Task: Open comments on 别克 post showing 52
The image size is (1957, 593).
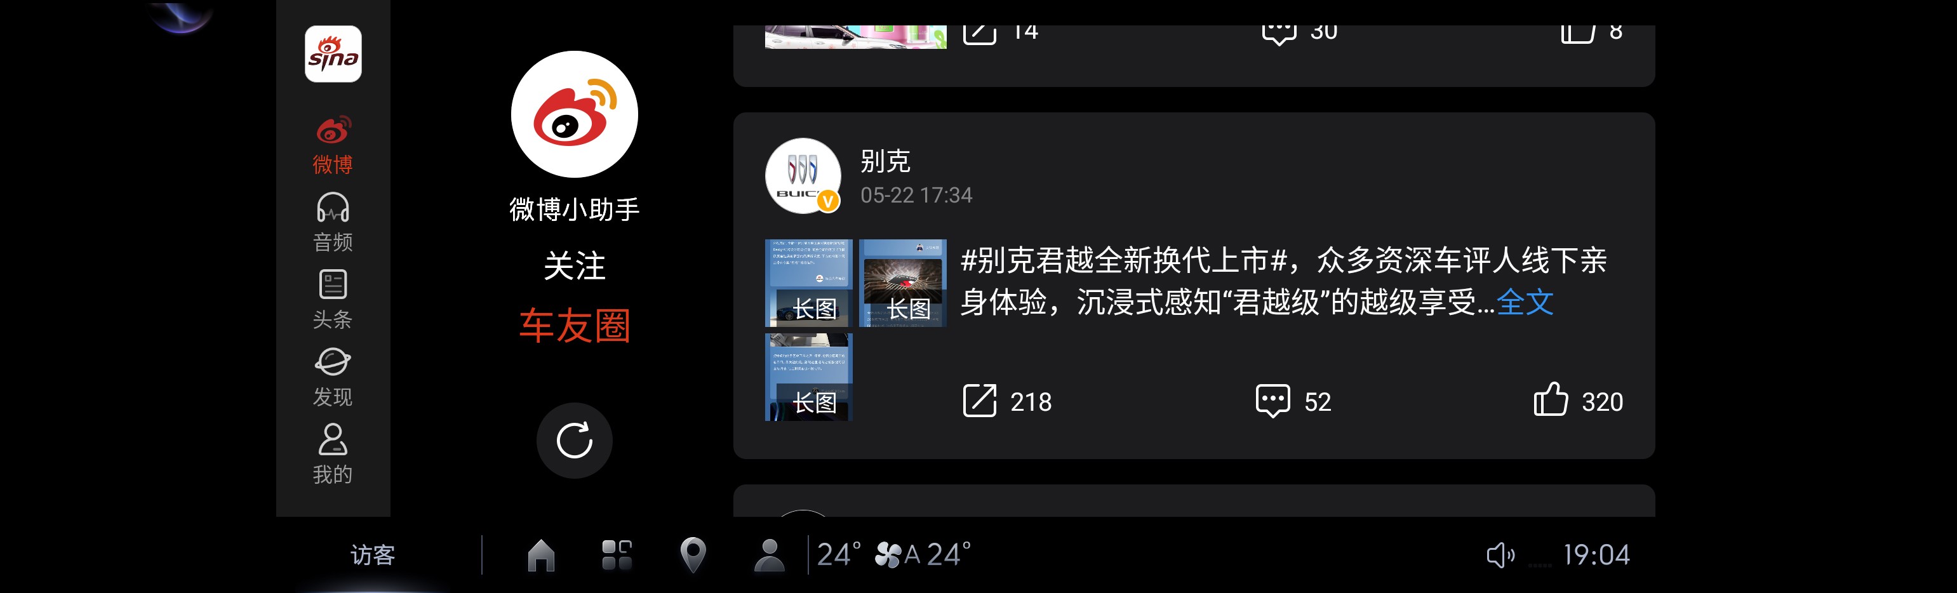Action: click(1293, 401)
